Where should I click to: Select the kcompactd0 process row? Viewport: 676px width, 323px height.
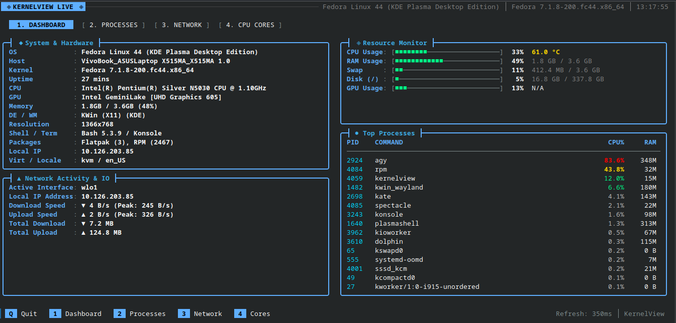pos(502,277)
